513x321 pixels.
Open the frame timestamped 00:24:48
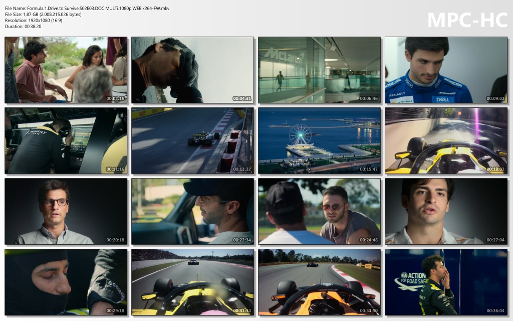(319, 211)
